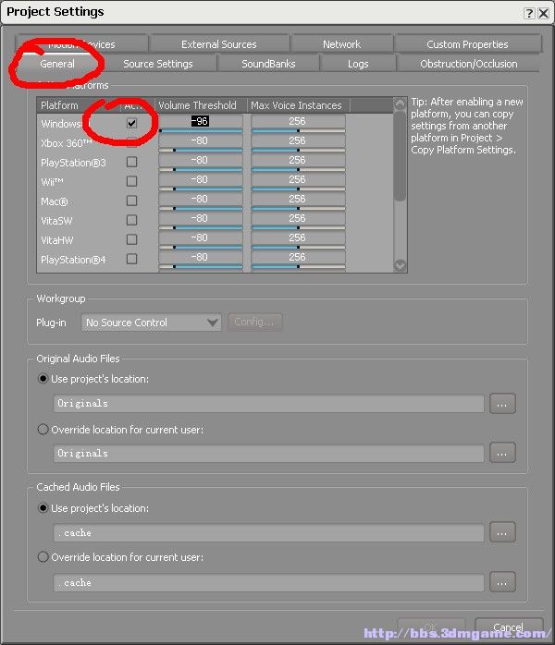The height and width of the screenshot is (645, 555).
Task: Switch to the SoundBanks tab
Action: point(268,64)
